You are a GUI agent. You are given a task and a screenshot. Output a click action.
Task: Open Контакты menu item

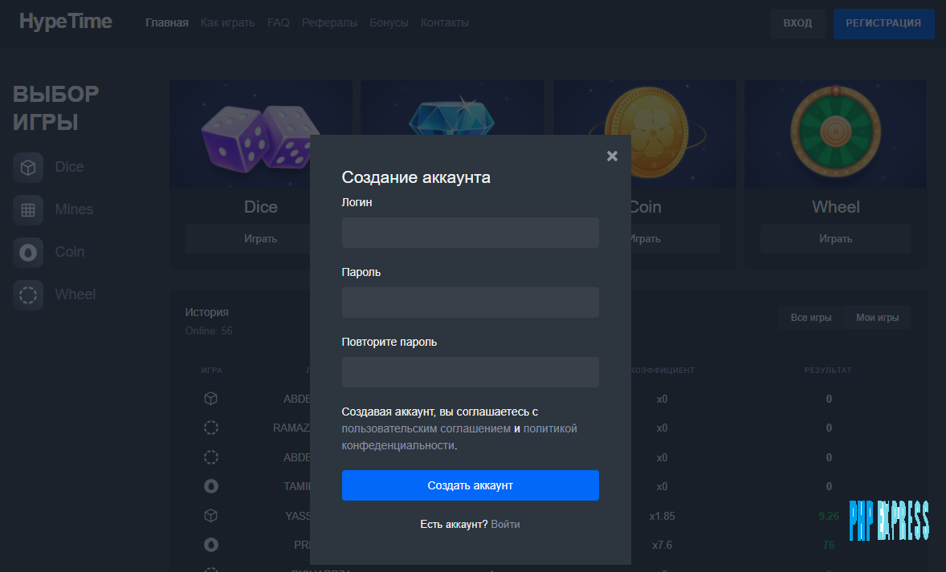pyautogui.click(x=445, y=23)
